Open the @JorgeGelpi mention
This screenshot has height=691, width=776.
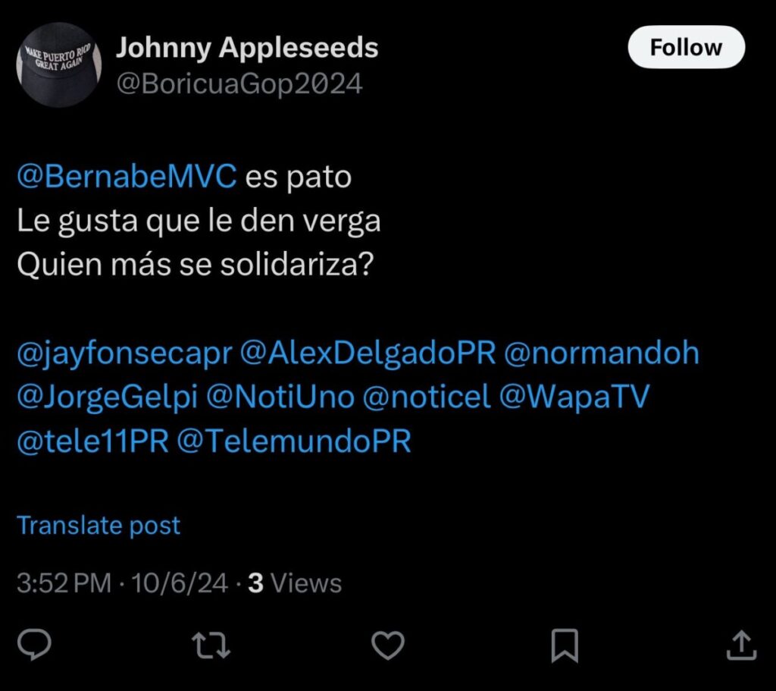[x=108, y=397]
